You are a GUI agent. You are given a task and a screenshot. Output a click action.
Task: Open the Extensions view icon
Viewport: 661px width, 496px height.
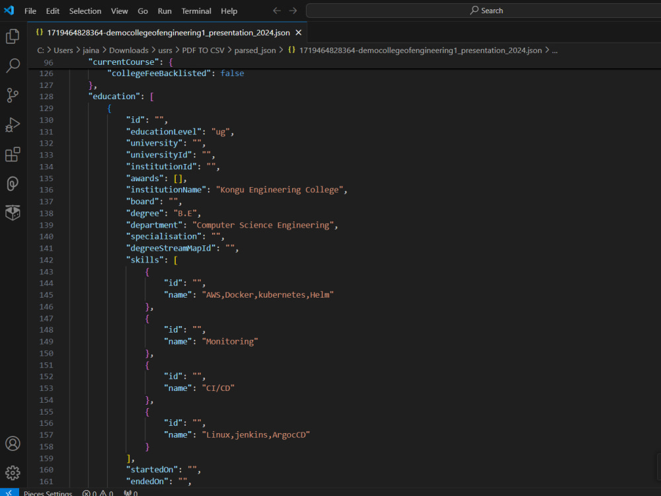[x=12, y=154]
